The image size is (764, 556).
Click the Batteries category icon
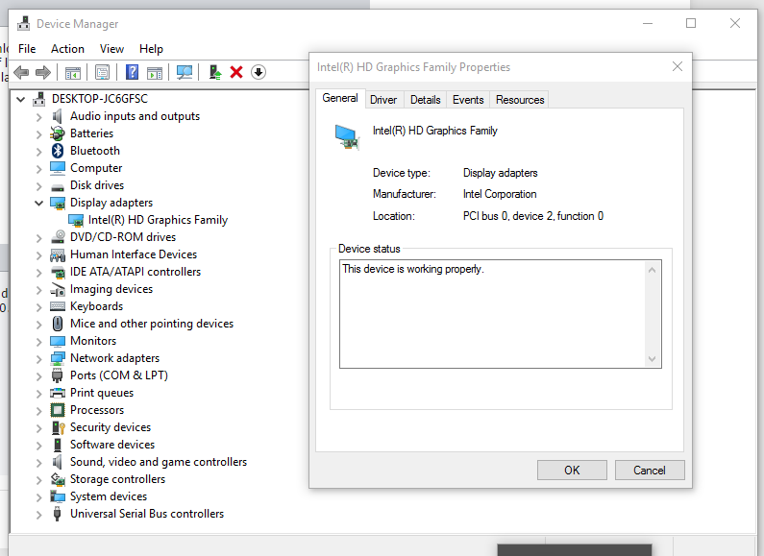tap(58, 133)
